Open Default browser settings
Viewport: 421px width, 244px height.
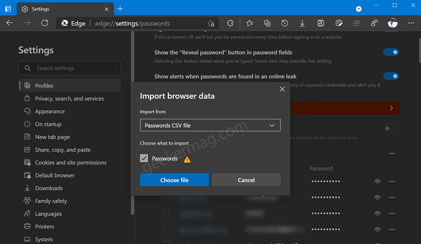[x=70, y=175]
